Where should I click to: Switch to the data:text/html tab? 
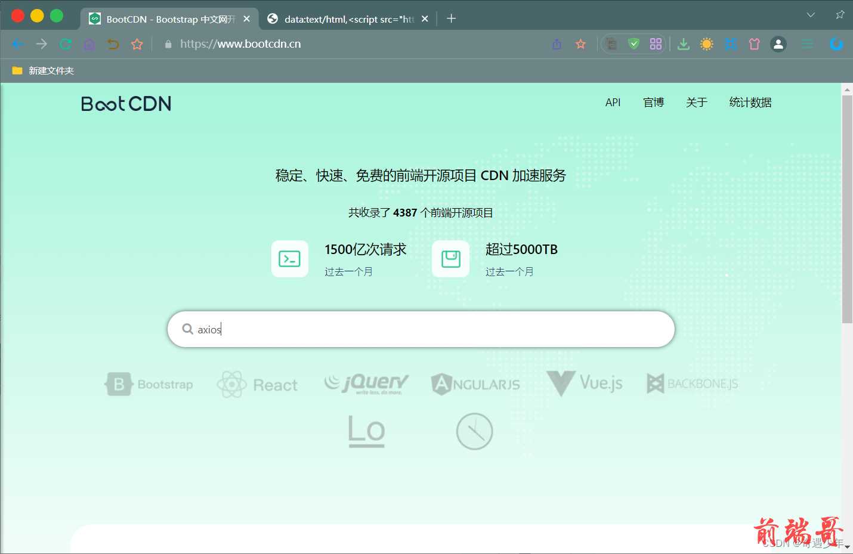point(348,19)
